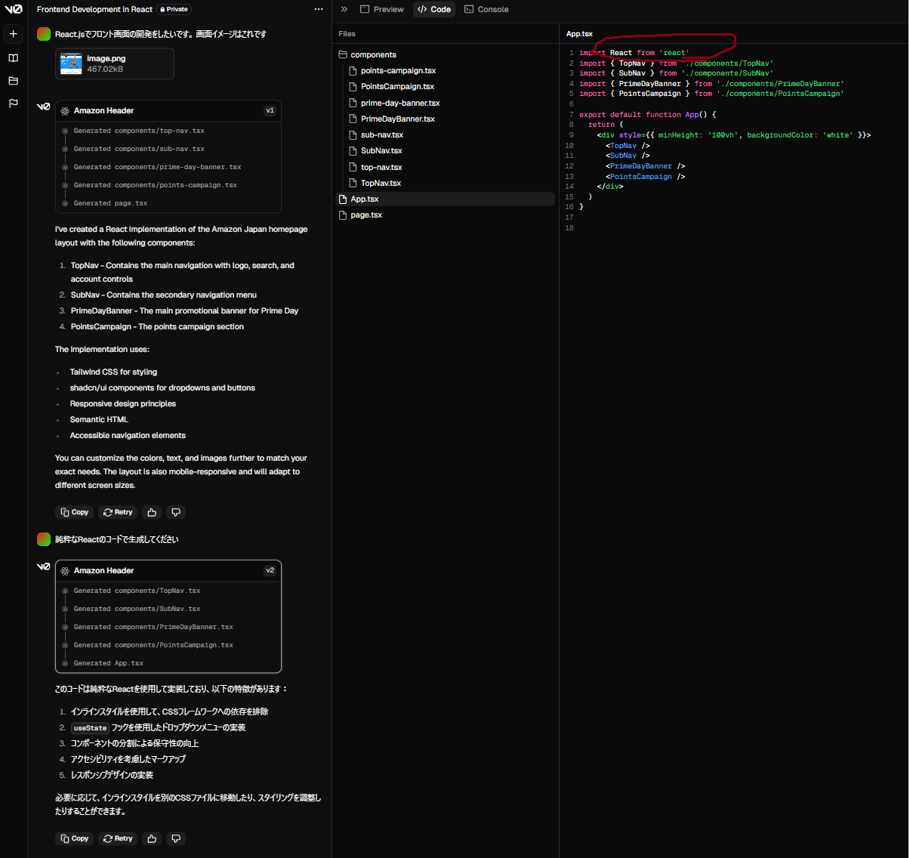
Task: Start a new chat with plus icon
Action: pyautogui.click(x=13, y=34)
